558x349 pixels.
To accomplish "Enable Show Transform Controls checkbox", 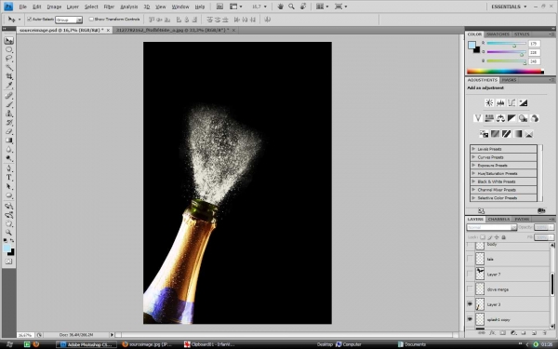I will coord(91,20).
